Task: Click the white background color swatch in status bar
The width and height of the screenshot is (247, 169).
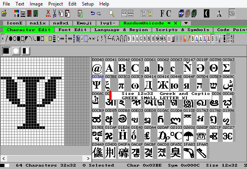Action: 7,165
